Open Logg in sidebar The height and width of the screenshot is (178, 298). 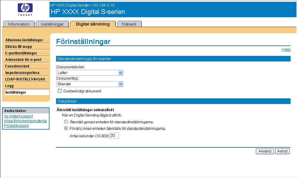point(27,86)
